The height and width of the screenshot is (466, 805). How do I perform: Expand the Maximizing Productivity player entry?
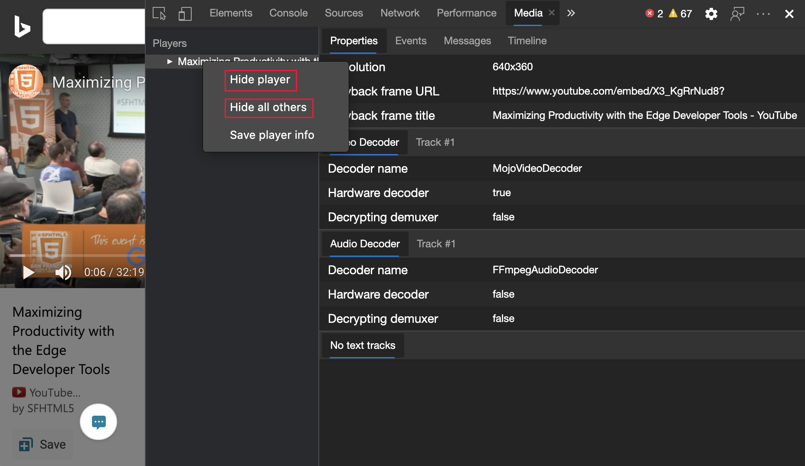[x=170, y=62]
